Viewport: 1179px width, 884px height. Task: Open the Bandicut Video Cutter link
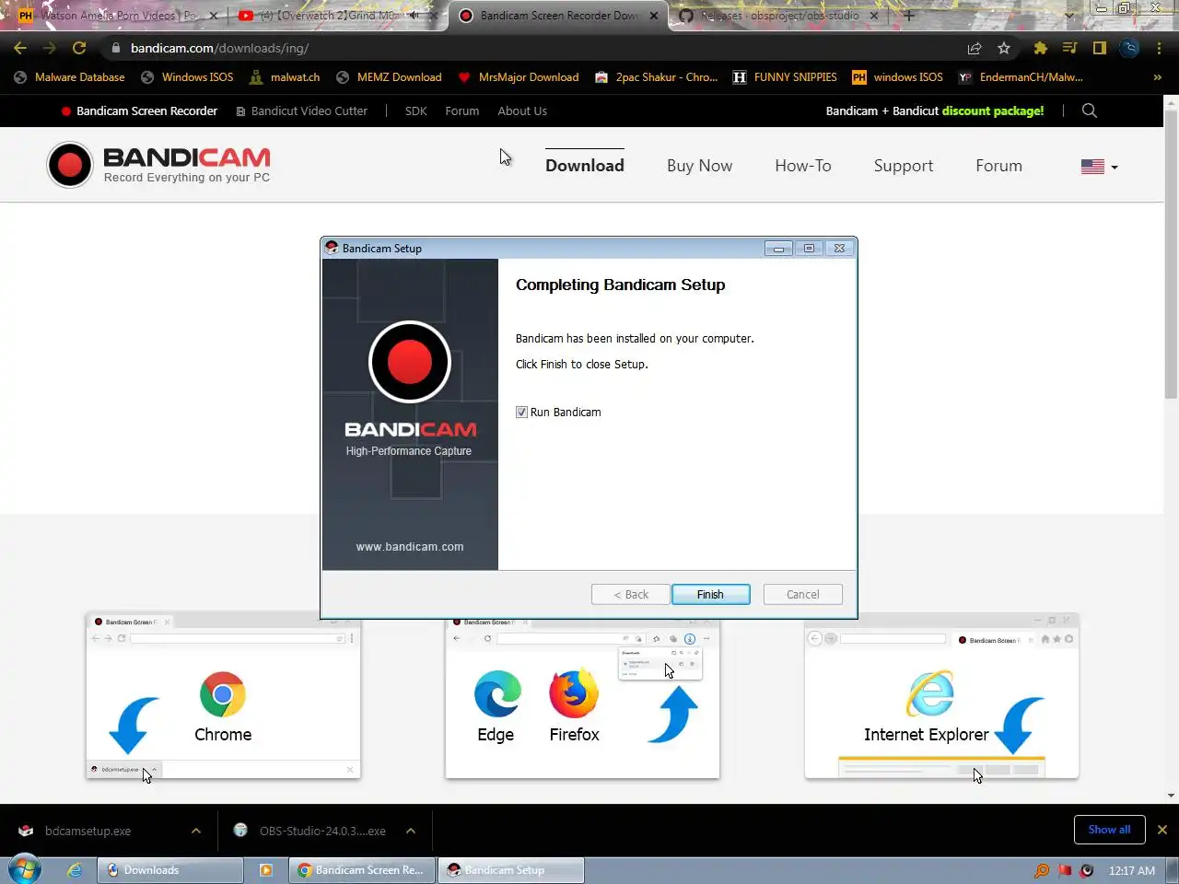point(302,110)
